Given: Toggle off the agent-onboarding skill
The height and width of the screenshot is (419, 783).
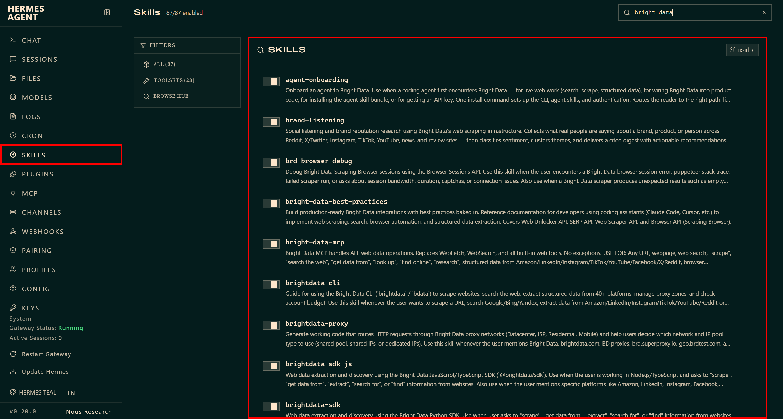Looking at the screenshot, I should 271,81.
